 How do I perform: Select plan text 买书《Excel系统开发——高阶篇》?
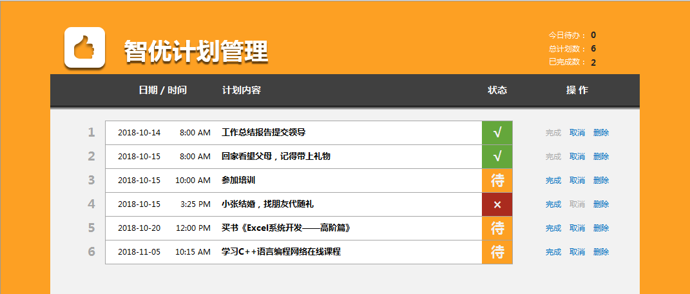288,228
